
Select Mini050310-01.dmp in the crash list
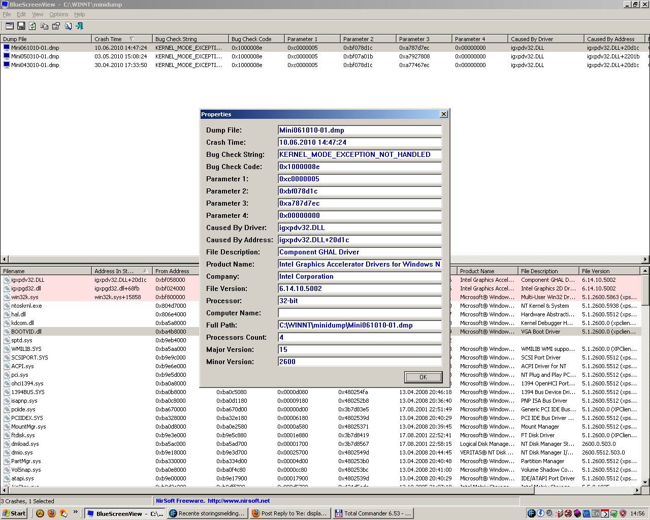coord(35,56)
